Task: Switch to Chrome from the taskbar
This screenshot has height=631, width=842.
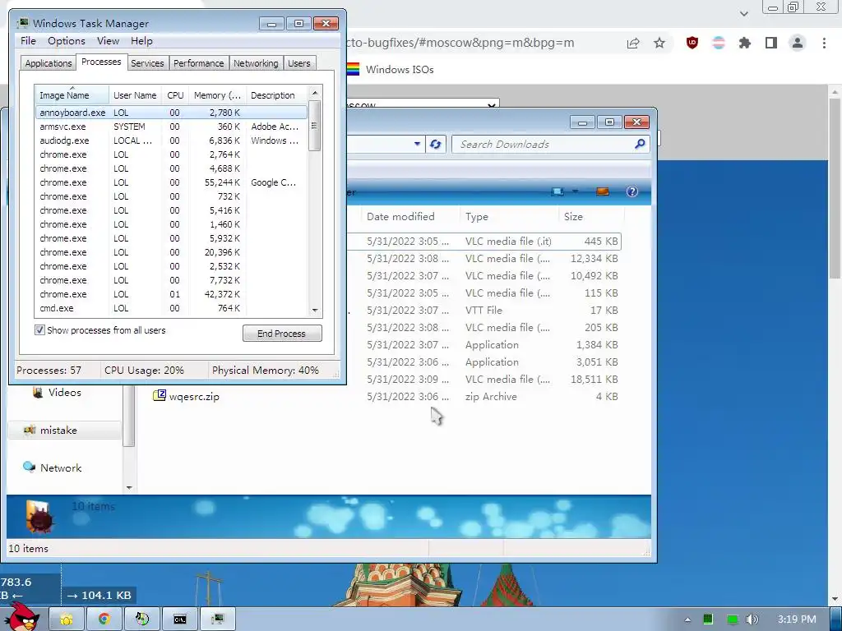Action: (x=104, y=619)
